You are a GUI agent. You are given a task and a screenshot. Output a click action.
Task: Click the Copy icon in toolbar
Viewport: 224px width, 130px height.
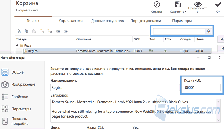click(x=27, y=31)
